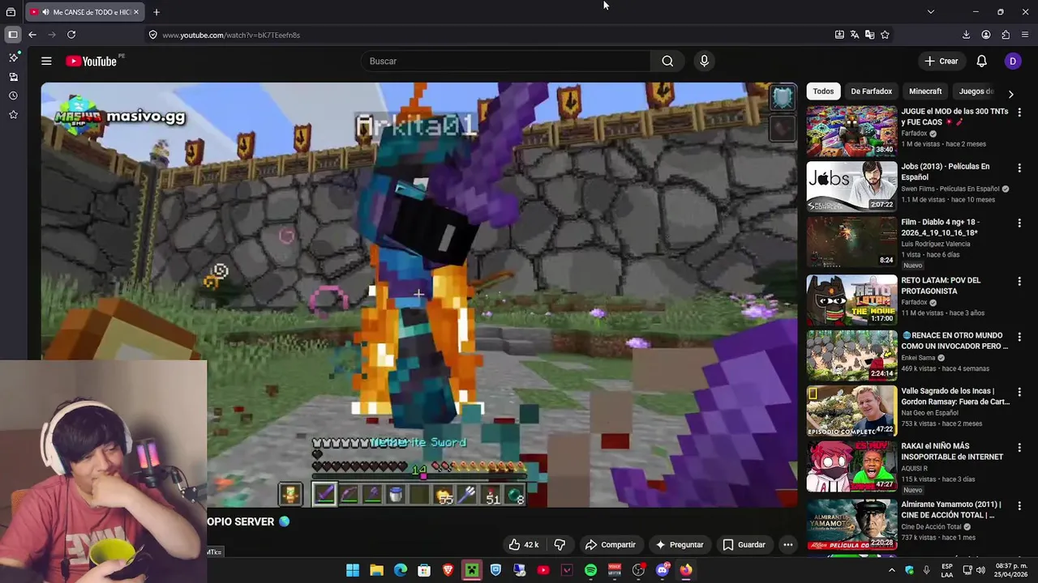Switch to the 'Me CANSE de TODO' tab
This screenshot has height=583, width=1038.
point(84,12)
